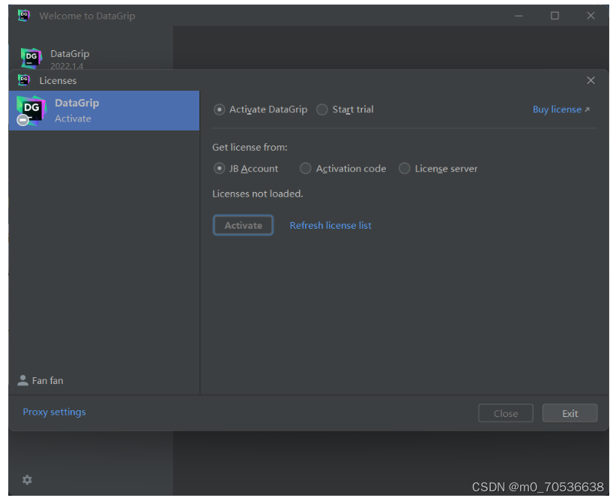Close the Welcome to DataGrip window
616x501 pixels.
tap(591, 15)
